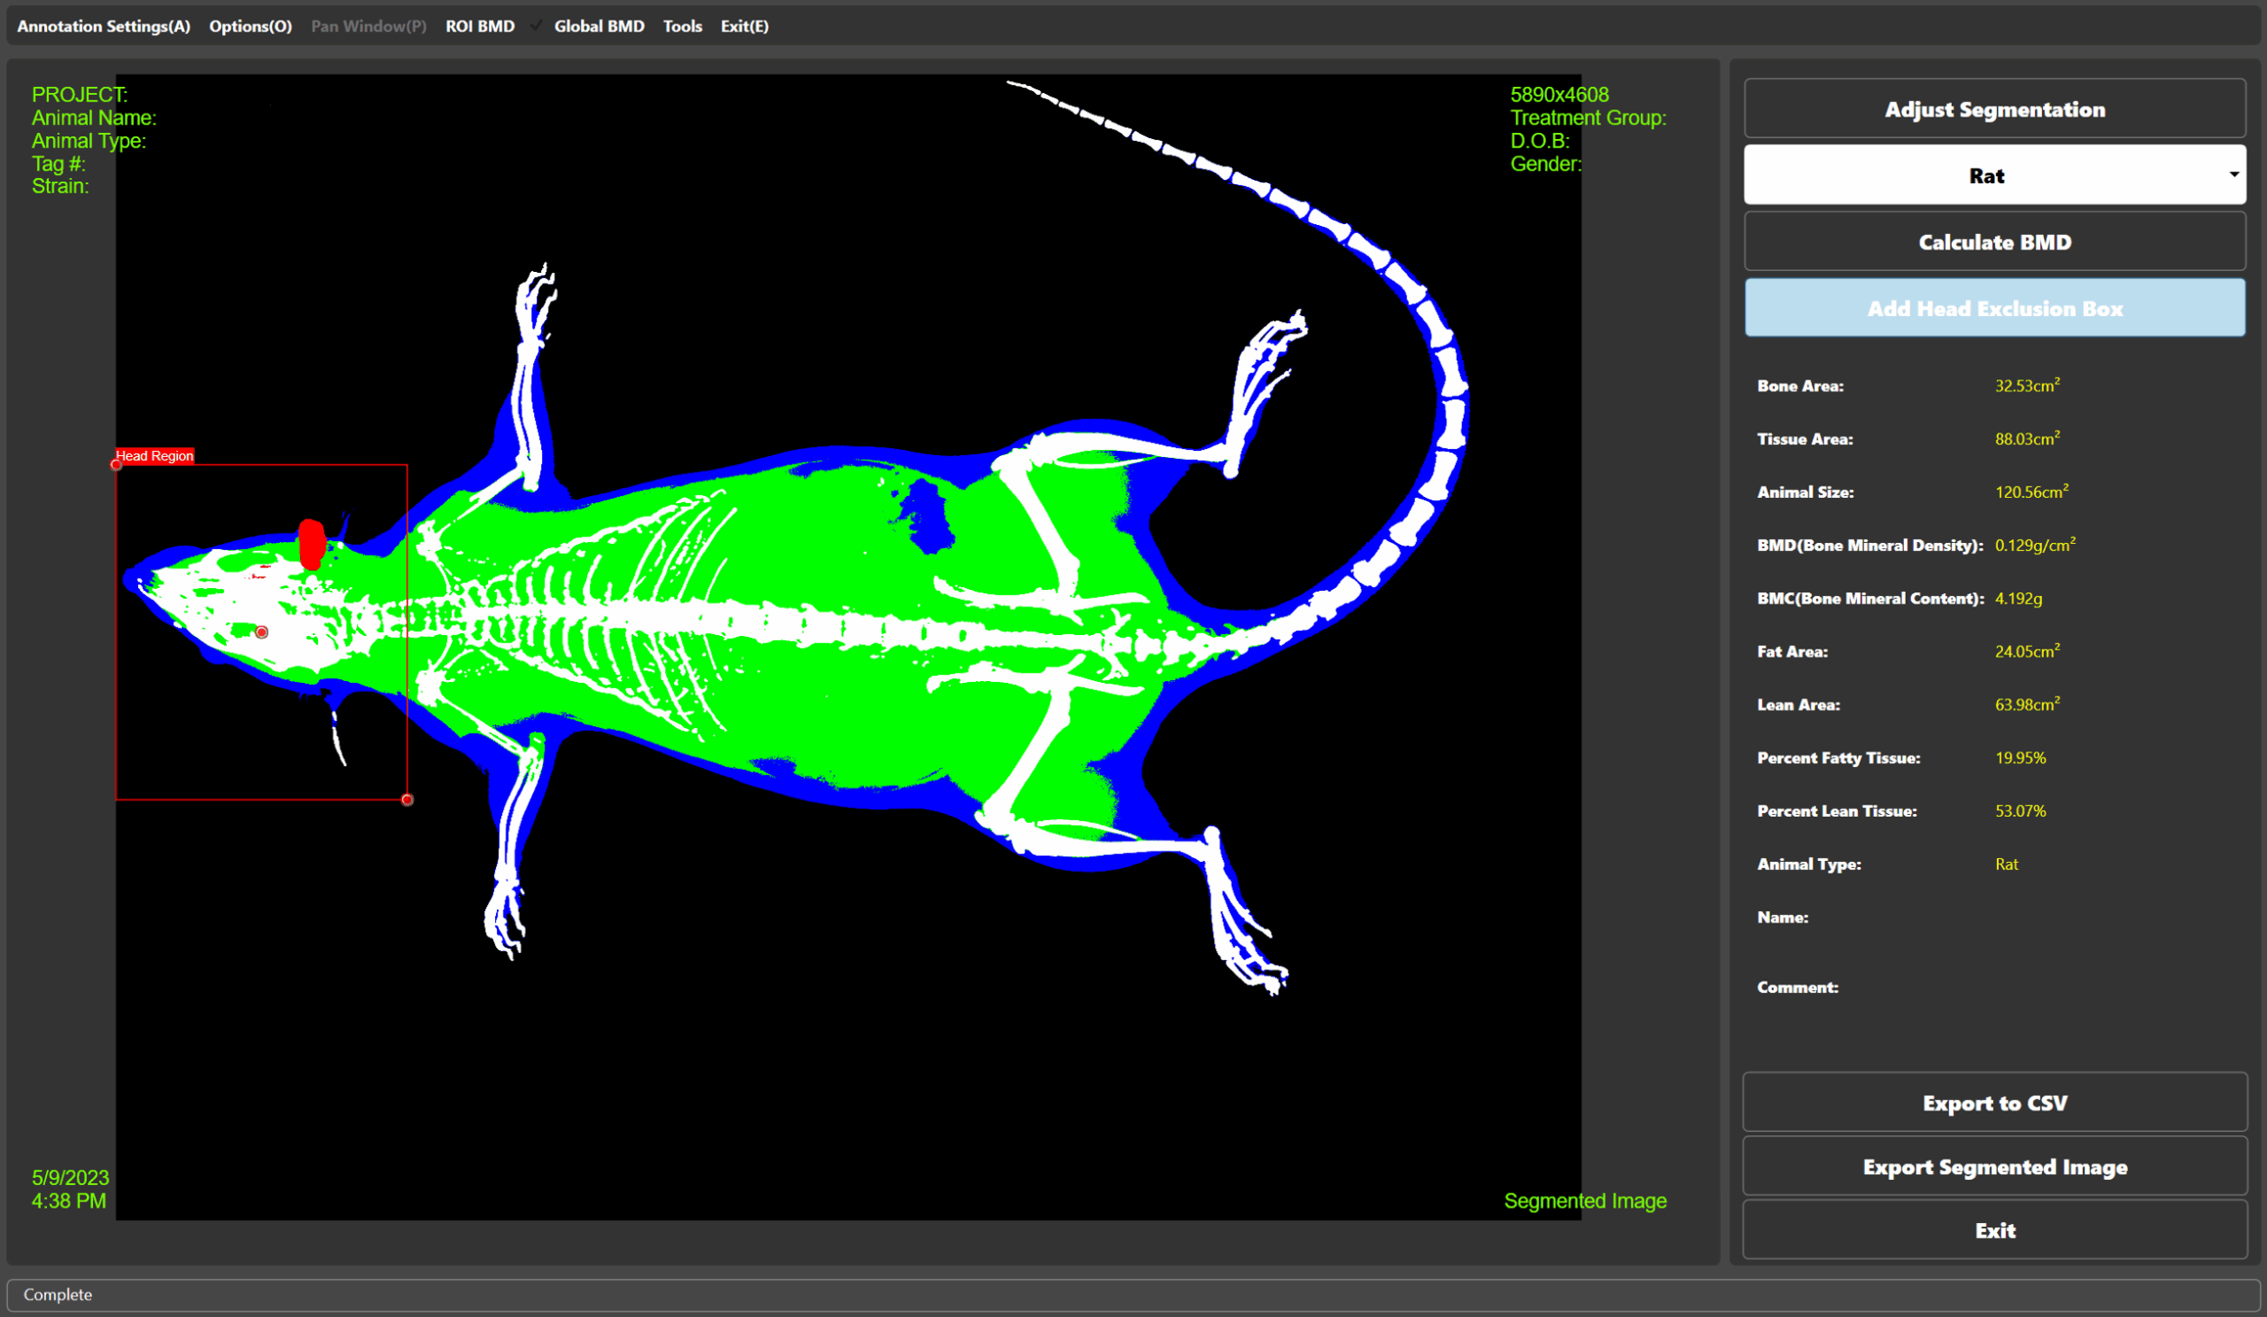Open the Options(O) menu
The image size is (2267, 1317).
[x=250, y=26]
